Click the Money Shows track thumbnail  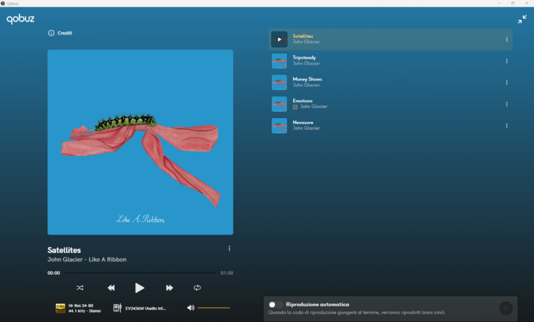[x=279, y=83]
